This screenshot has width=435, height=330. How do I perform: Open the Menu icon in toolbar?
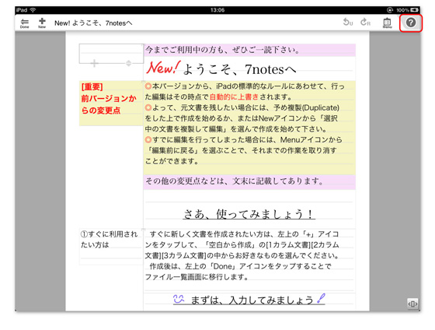coord(387,23)
